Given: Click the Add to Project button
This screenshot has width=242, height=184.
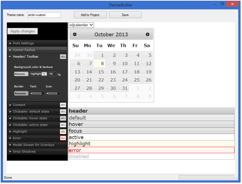Looking at the screenshot, I should 90,15.
